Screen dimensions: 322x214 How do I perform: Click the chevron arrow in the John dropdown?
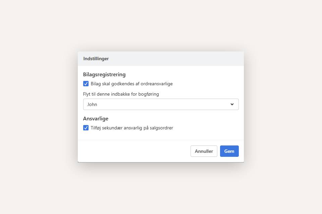232,104
